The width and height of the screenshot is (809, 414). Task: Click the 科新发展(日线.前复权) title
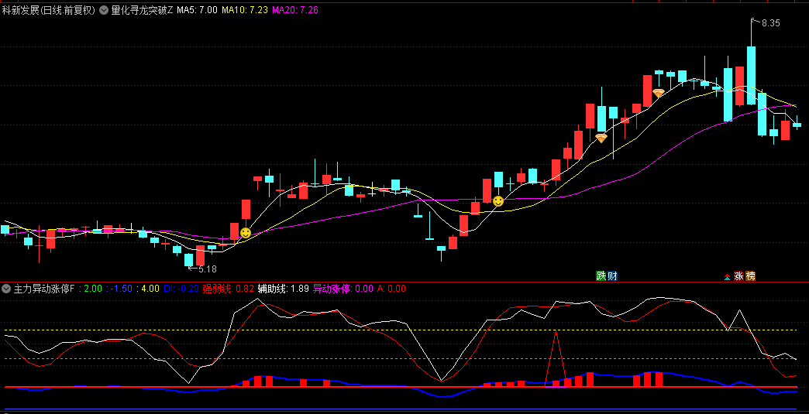pyautogui.click(x=49, y=10)
